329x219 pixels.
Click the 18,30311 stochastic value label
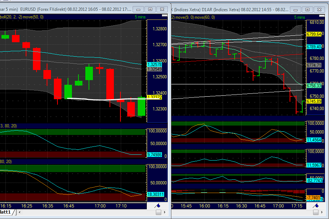pos(156,195)
